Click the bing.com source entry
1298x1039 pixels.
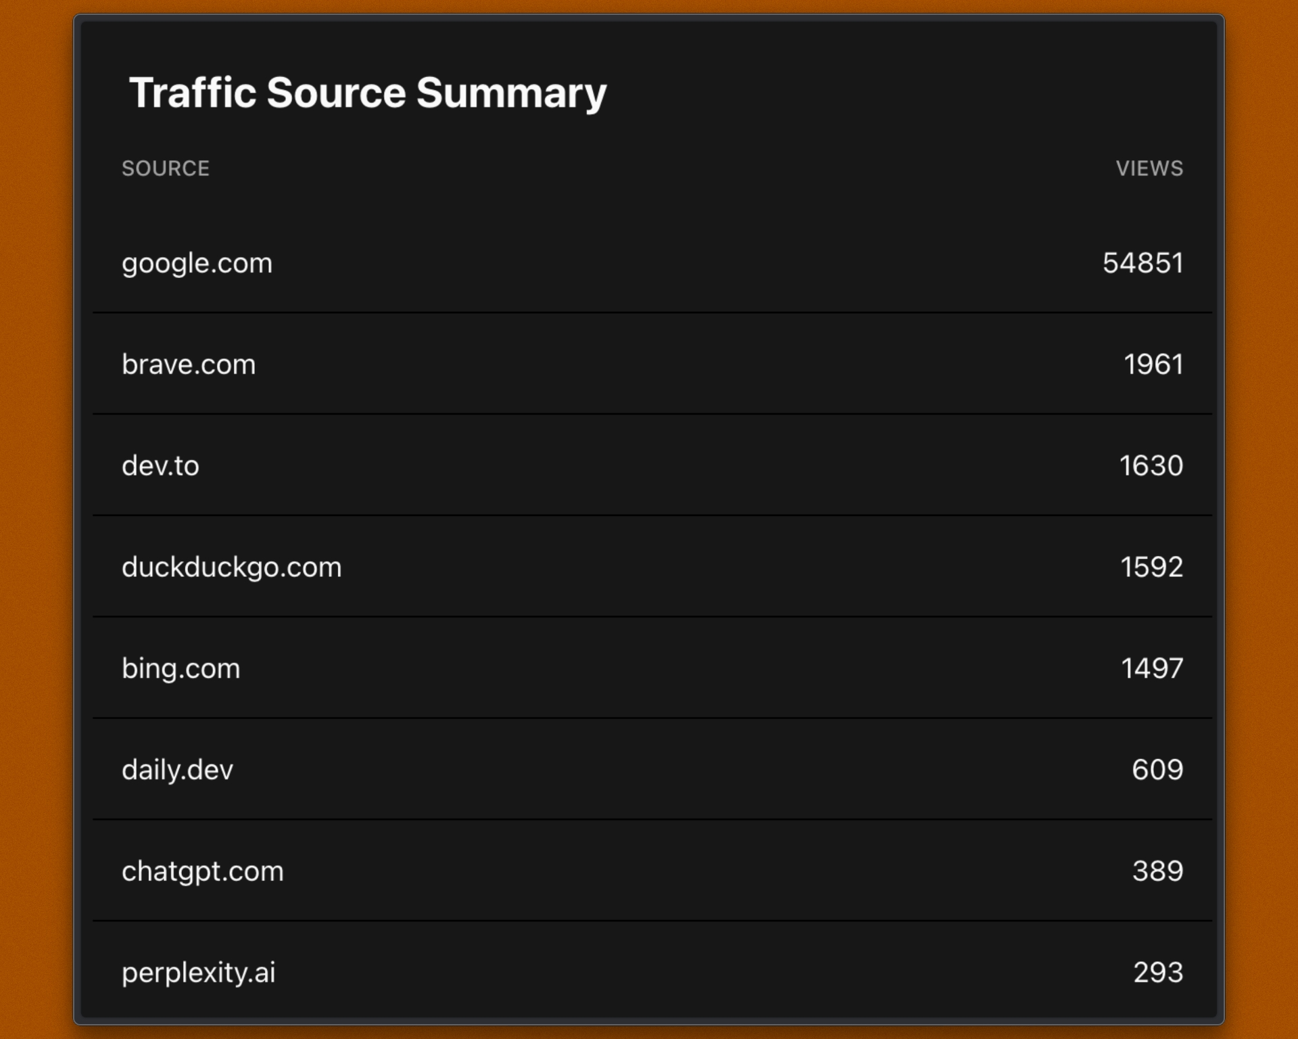point(181,668)
